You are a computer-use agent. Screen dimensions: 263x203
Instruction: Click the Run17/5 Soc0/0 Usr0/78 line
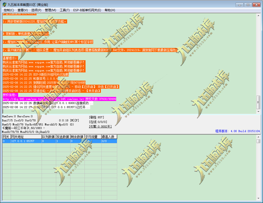point(19,120)
